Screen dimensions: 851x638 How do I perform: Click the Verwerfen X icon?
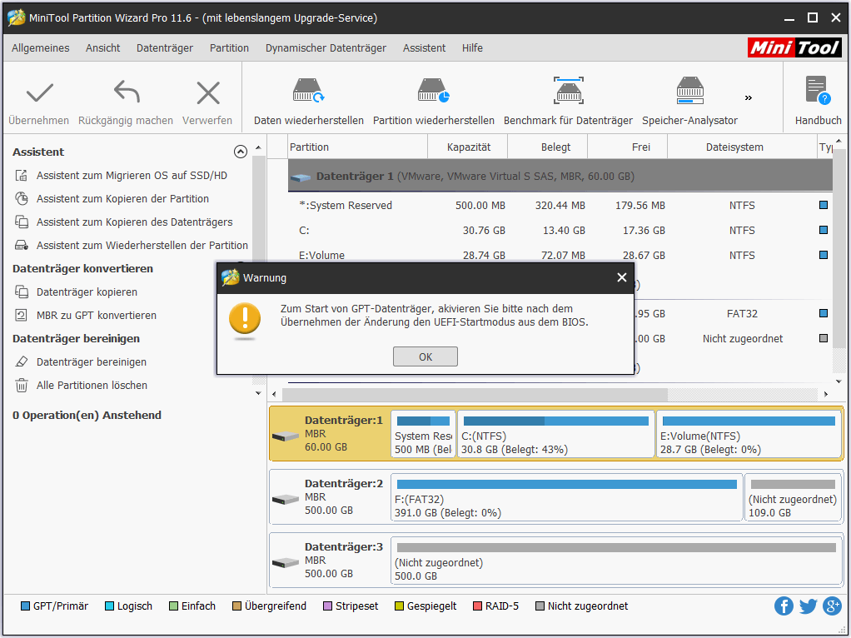(x=208, y=92)
